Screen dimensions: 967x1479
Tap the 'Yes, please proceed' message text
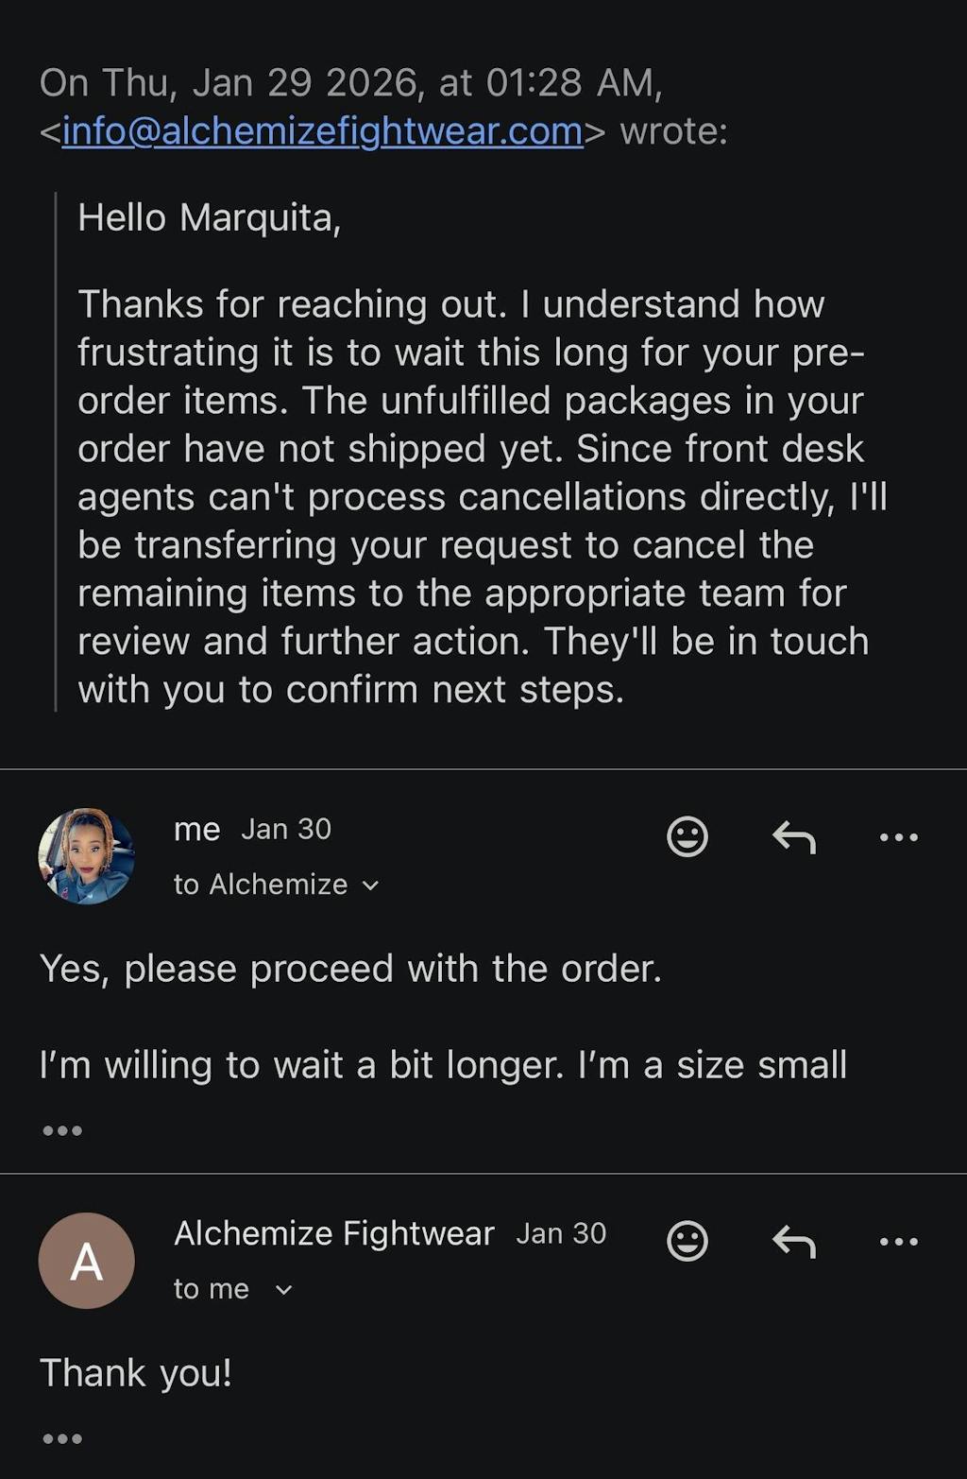(x=350, y=969)
